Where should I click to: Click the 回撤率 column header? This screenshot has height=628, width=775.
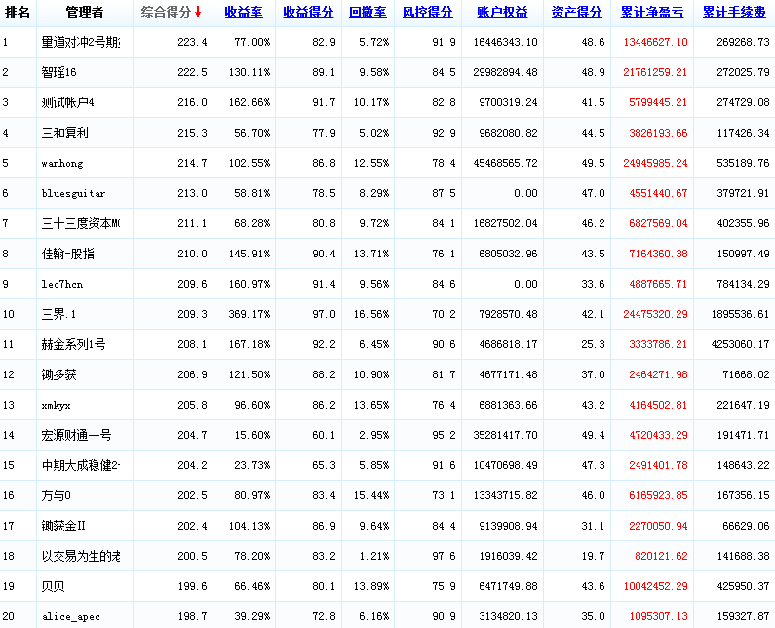[x=368, y=13]
